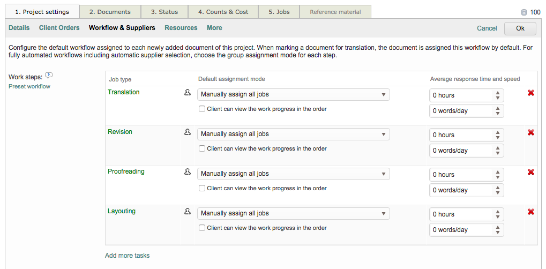Expand Proofreading assignment mode dropdown
546x269 pixels.
point(293,174)
